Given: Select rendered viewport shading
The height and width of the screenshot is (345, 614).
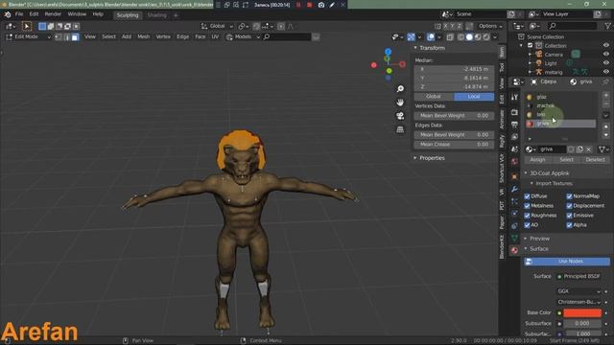Looking at the screenshot, I should pyautogui.click(x=486, y=37).
